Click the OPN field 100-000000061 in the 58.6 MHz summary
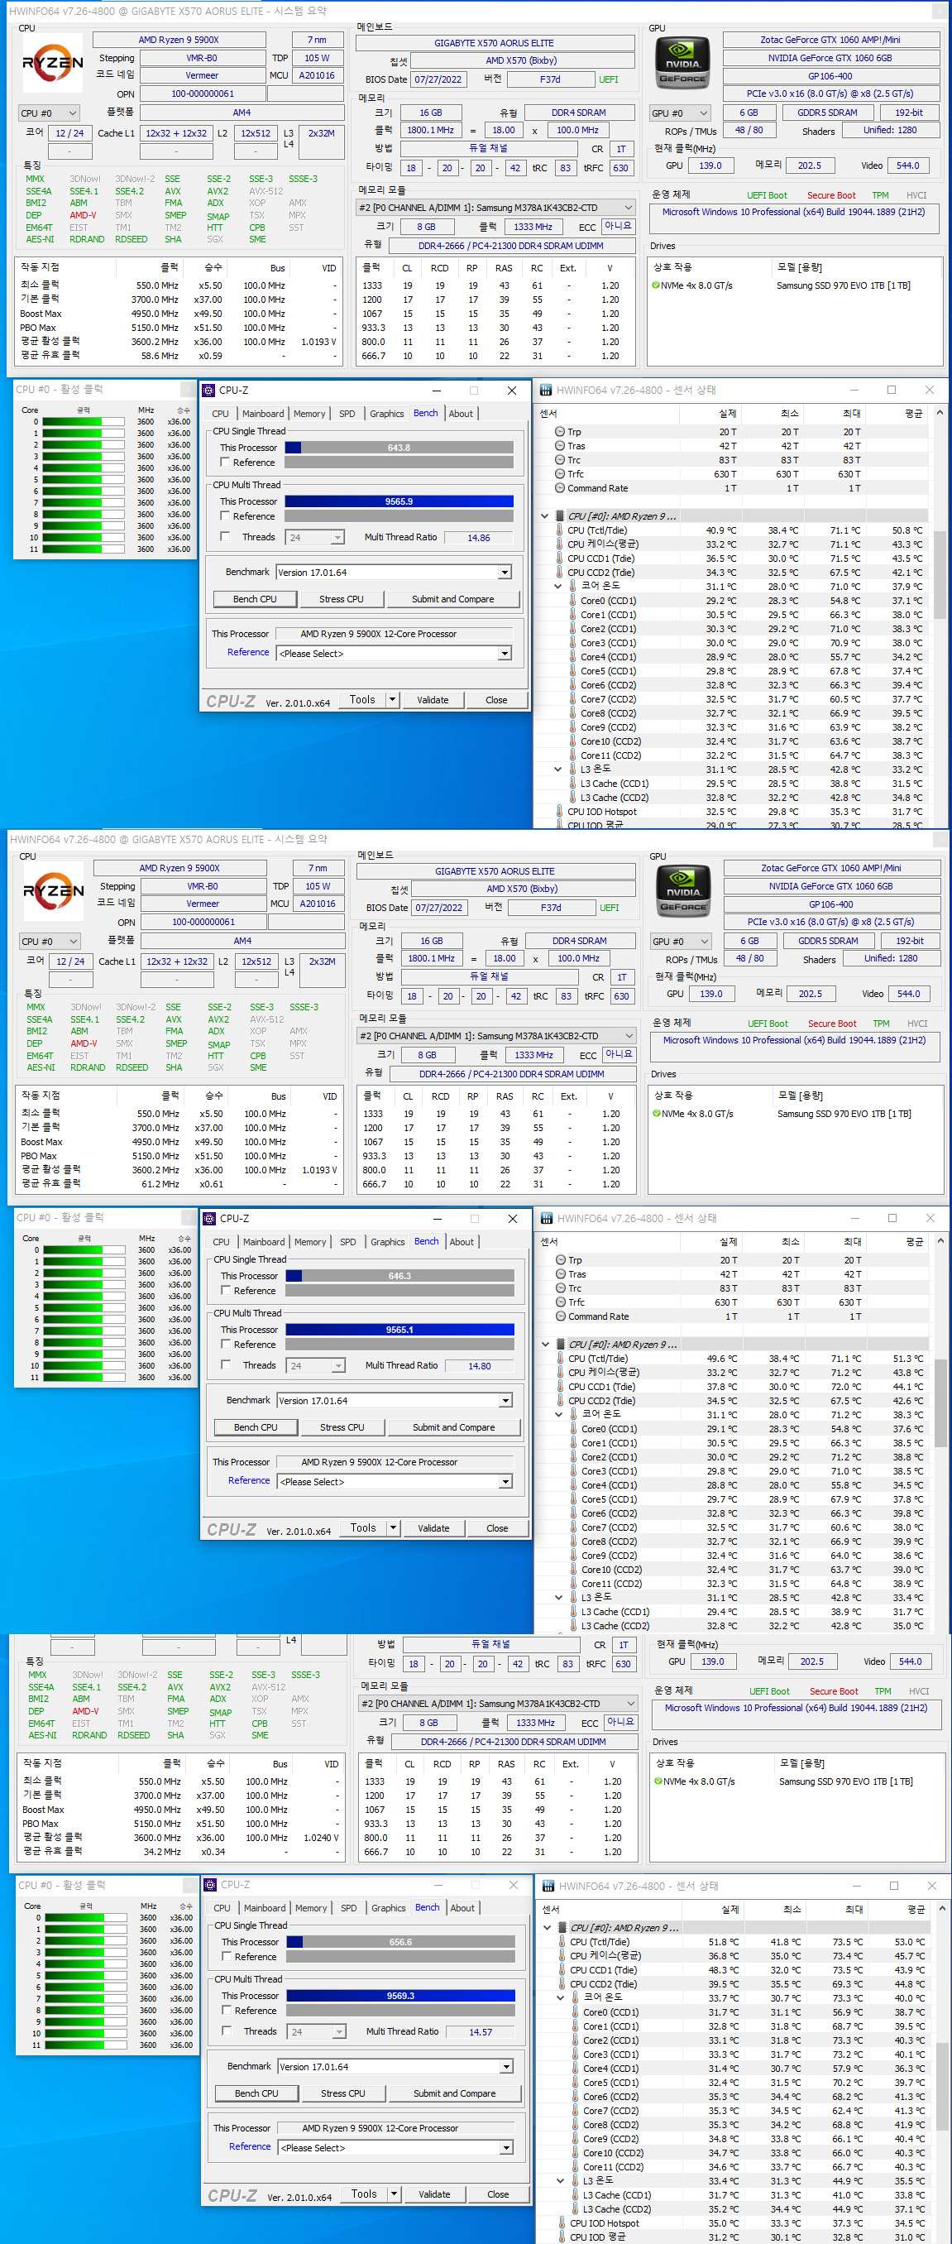Viewport: 952px width, 2244px height. [202, 94]
